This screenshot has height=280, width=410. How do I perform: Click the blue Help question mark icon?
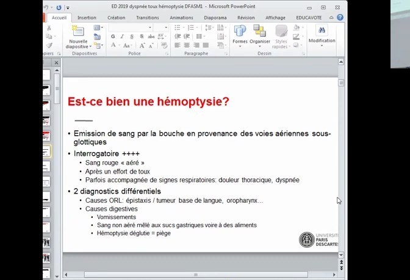[340, 18]
